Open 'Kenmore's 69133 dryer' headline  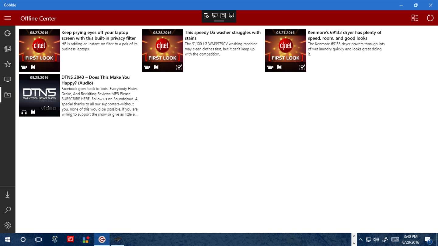point(345,35)
